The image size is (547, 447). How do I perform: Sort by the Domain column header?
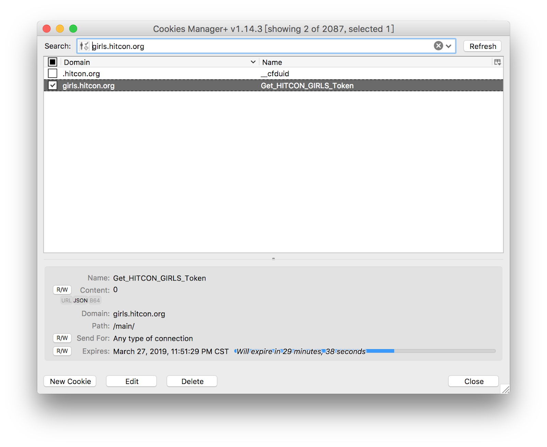pos(160,62)
